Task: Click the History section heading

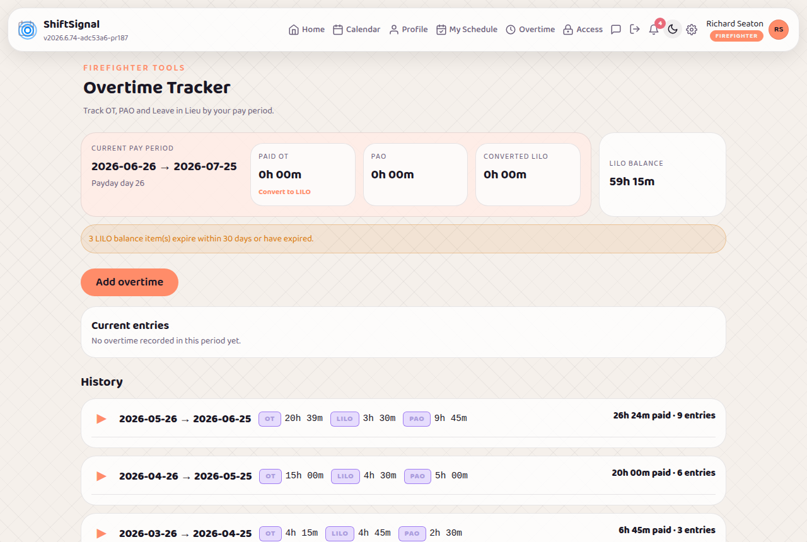Action: click(102, 382)
